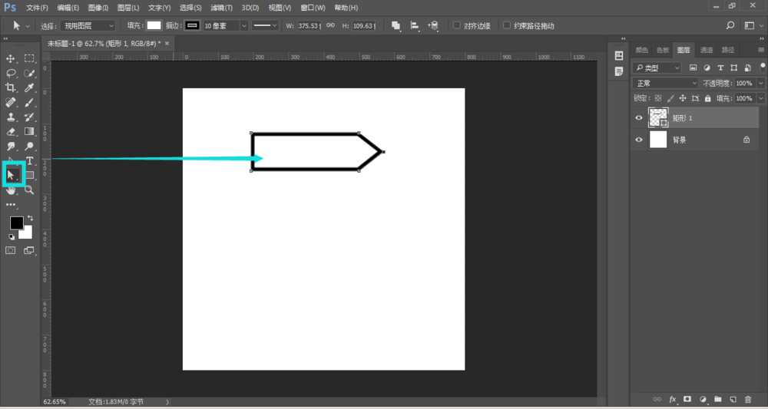Select the Move tool in toolbar
The image size is (768, 409).
(11, 58)
